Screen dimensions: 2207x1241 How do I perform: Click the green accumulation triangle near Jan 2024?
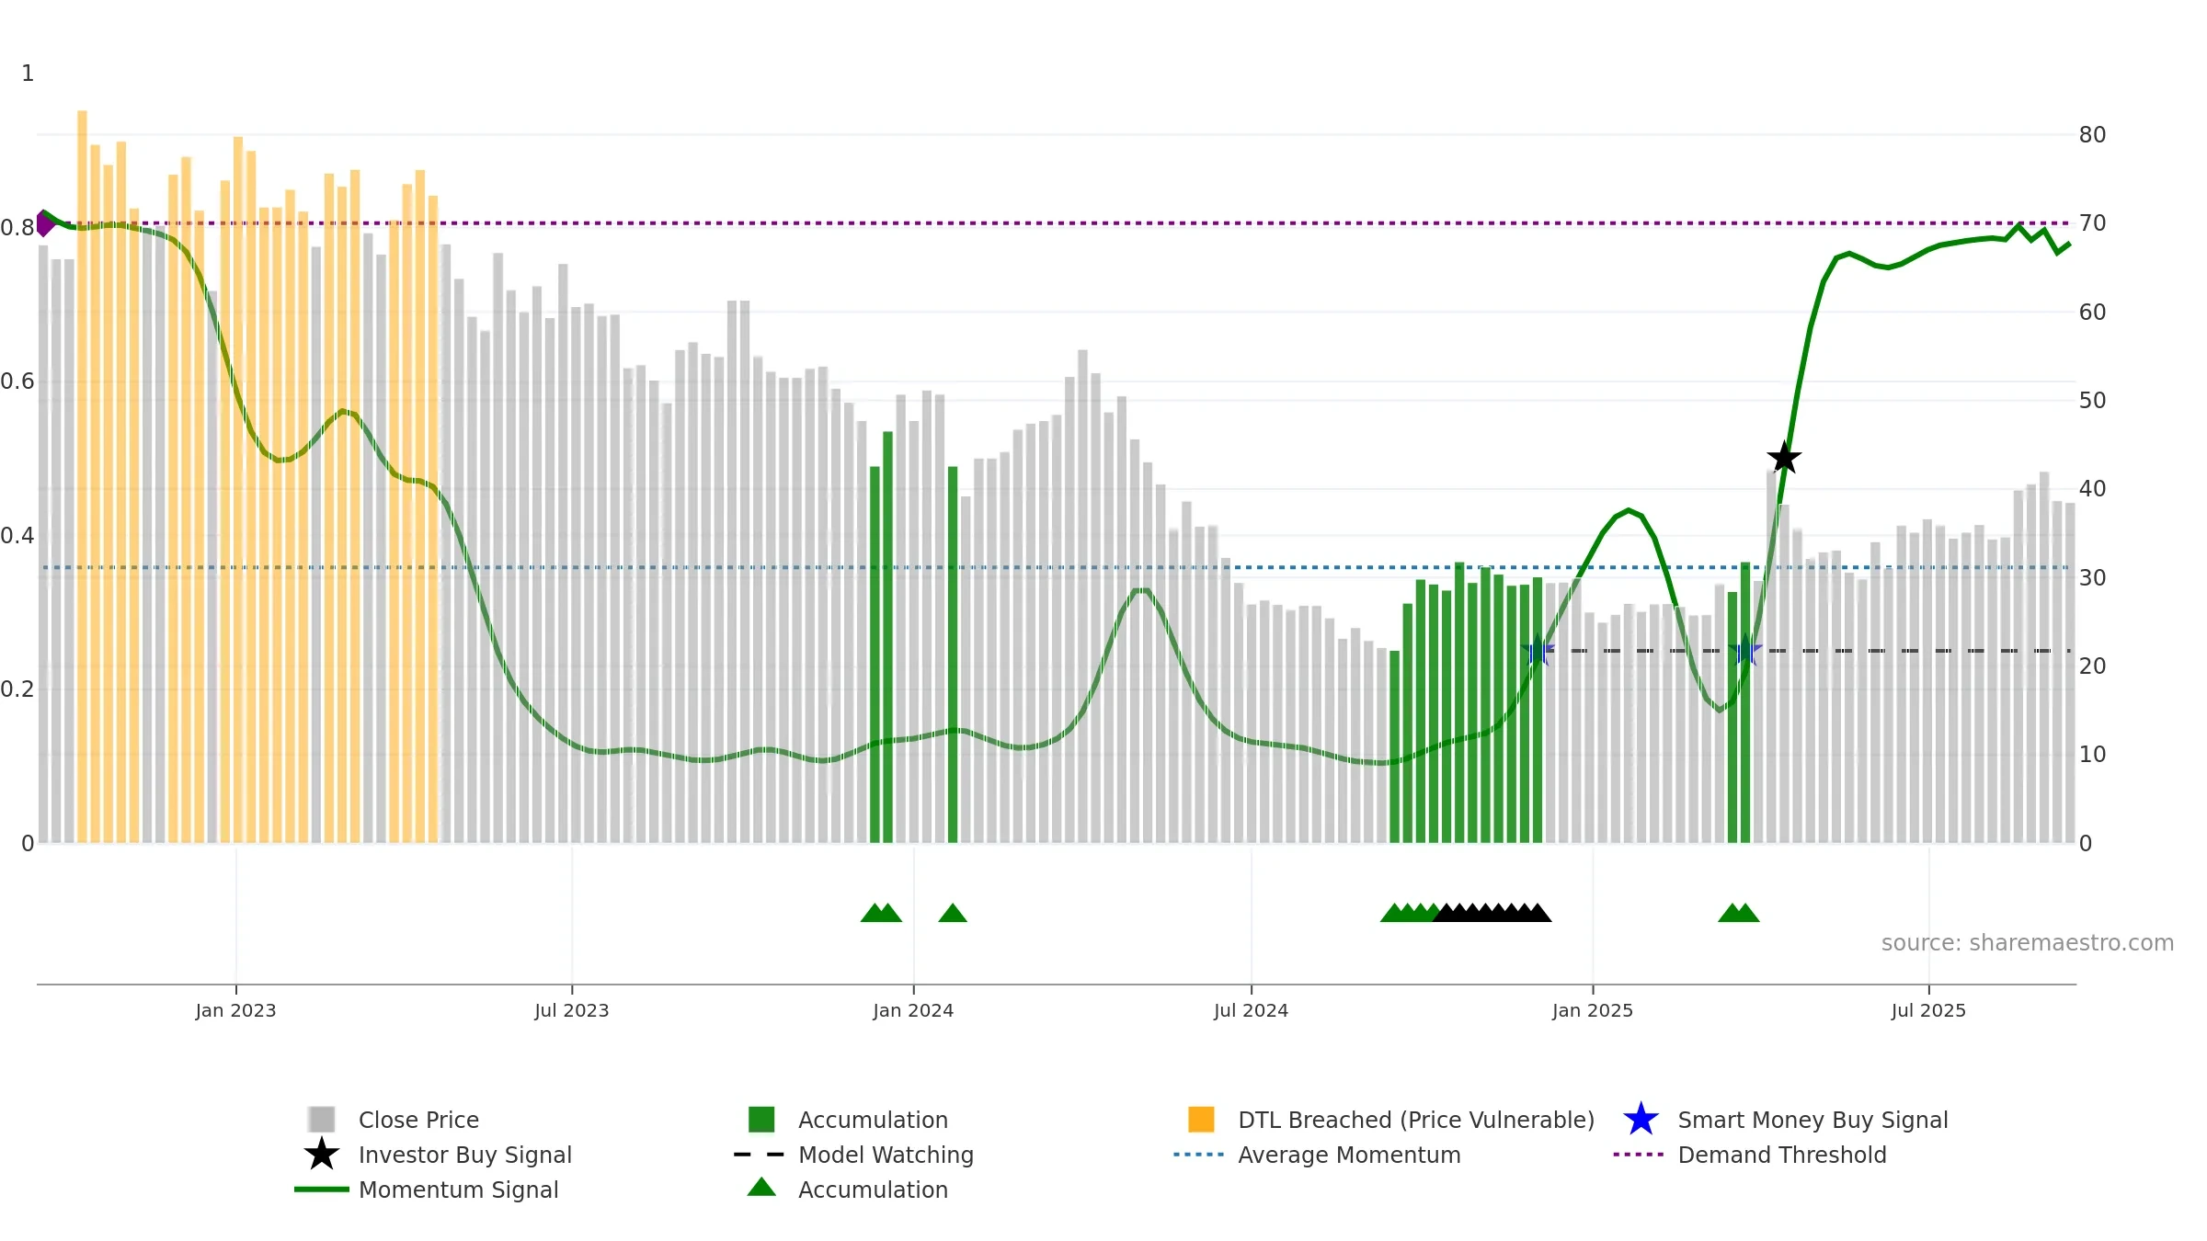(x=953, y=913)
